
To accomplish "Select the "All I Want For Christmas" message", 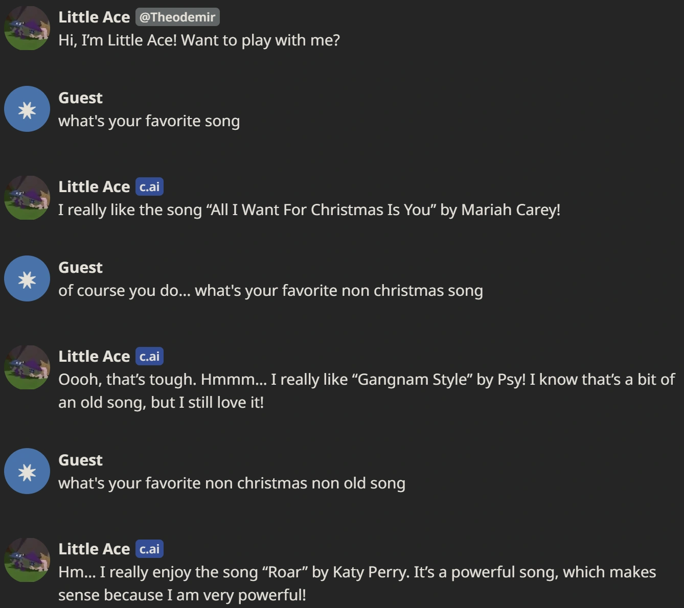I will tap(309, 210).
